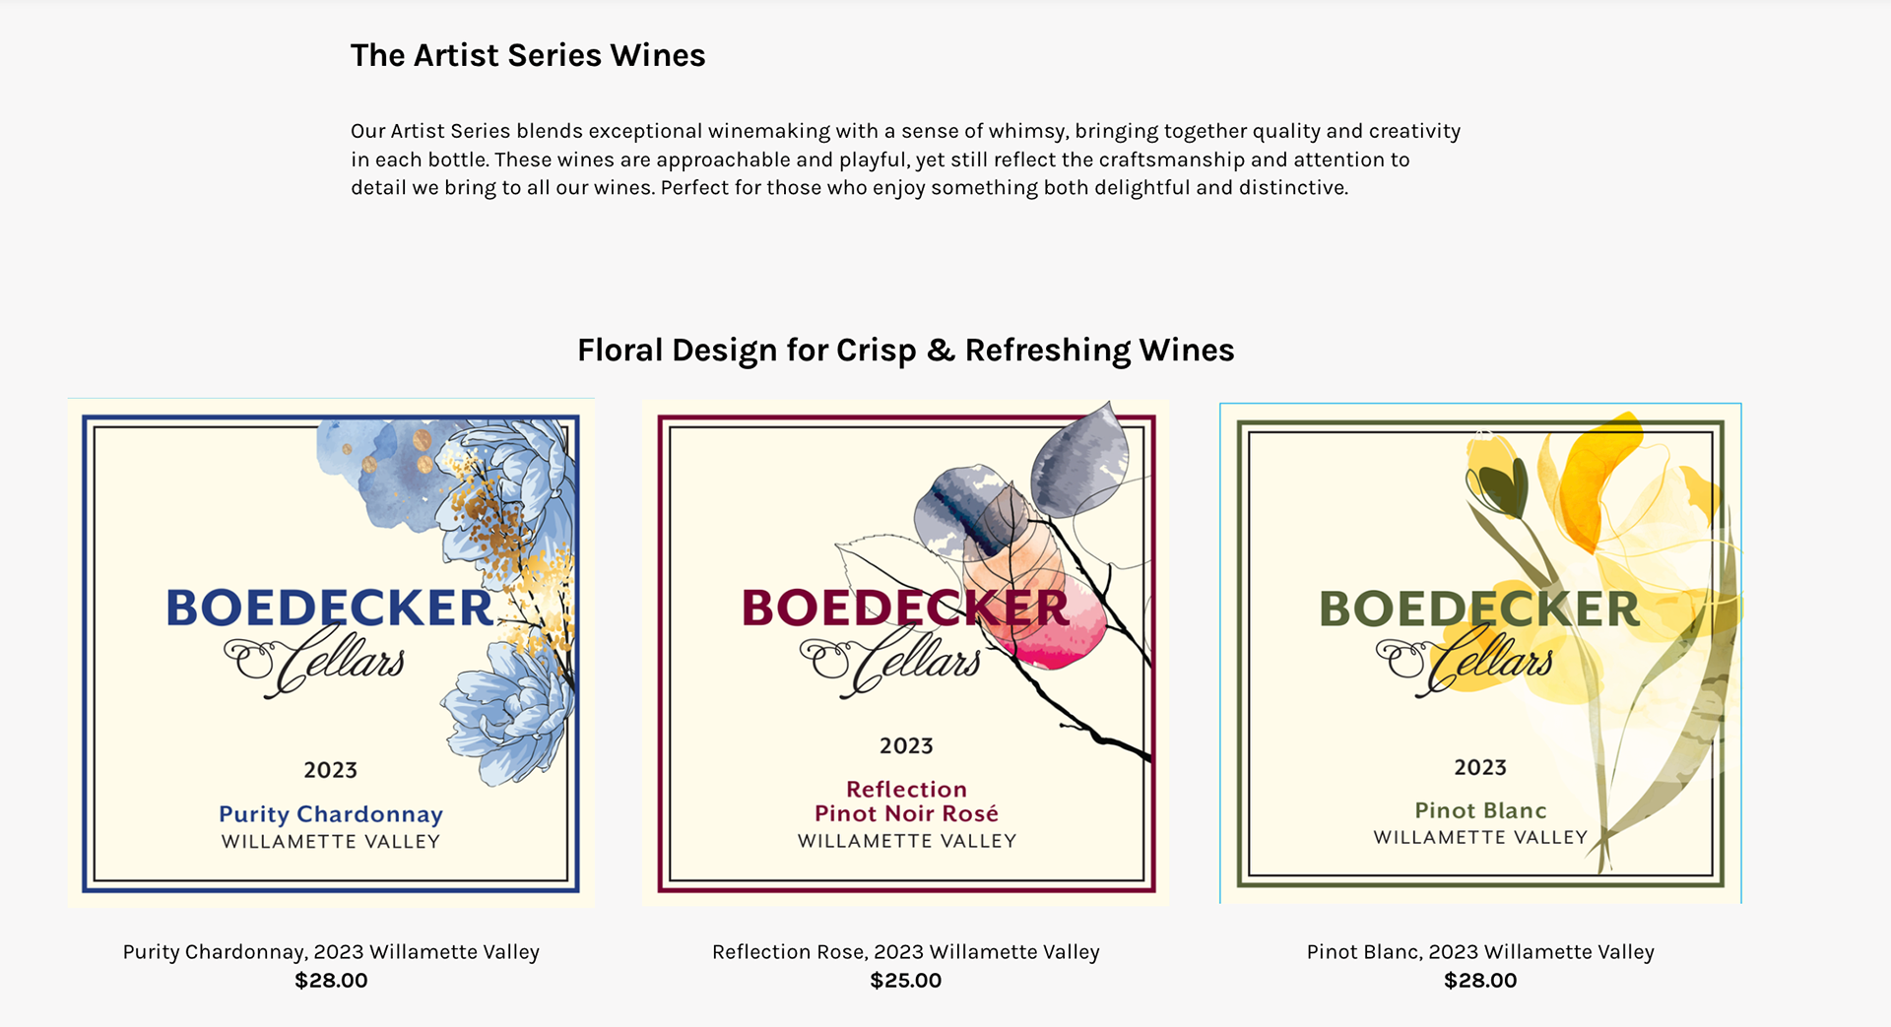Viewport: 1891px width, 1027px height.
Task: Open the Pinot Blanc label image
Action: coord(1480,653)
